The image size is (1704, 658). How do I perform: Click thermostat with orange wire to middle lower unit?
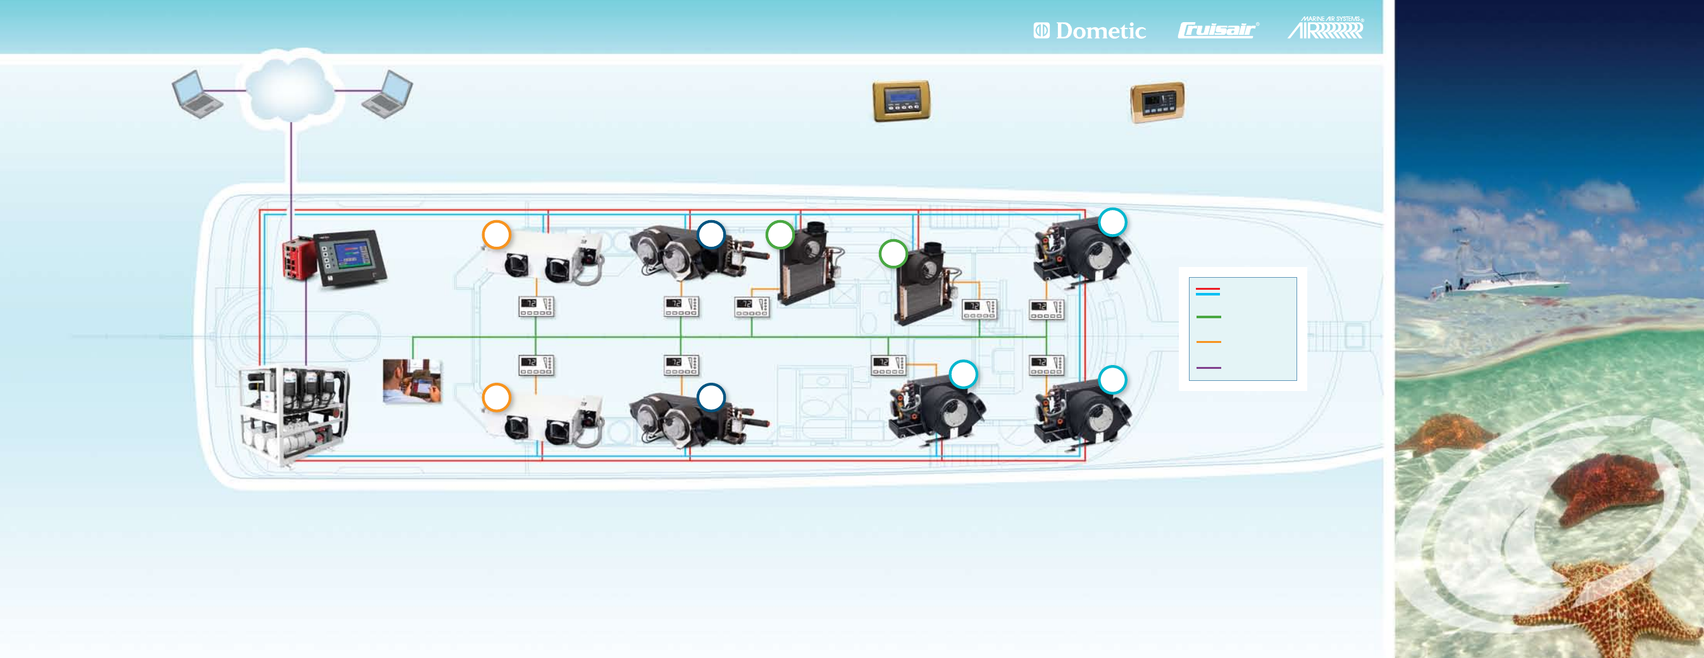(x=889, y=365)
